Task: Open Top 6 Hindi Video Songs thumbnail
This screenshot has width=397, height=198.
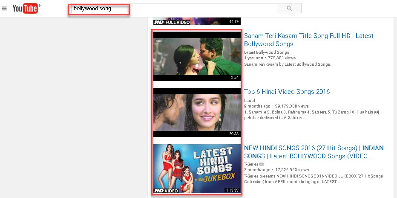Action: 197,113
